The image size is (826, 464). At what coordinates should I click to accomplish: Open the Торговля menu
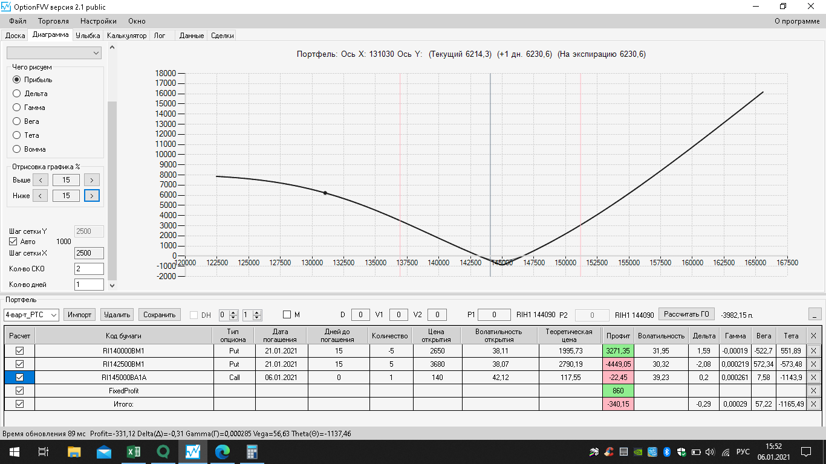pos(53,21)
